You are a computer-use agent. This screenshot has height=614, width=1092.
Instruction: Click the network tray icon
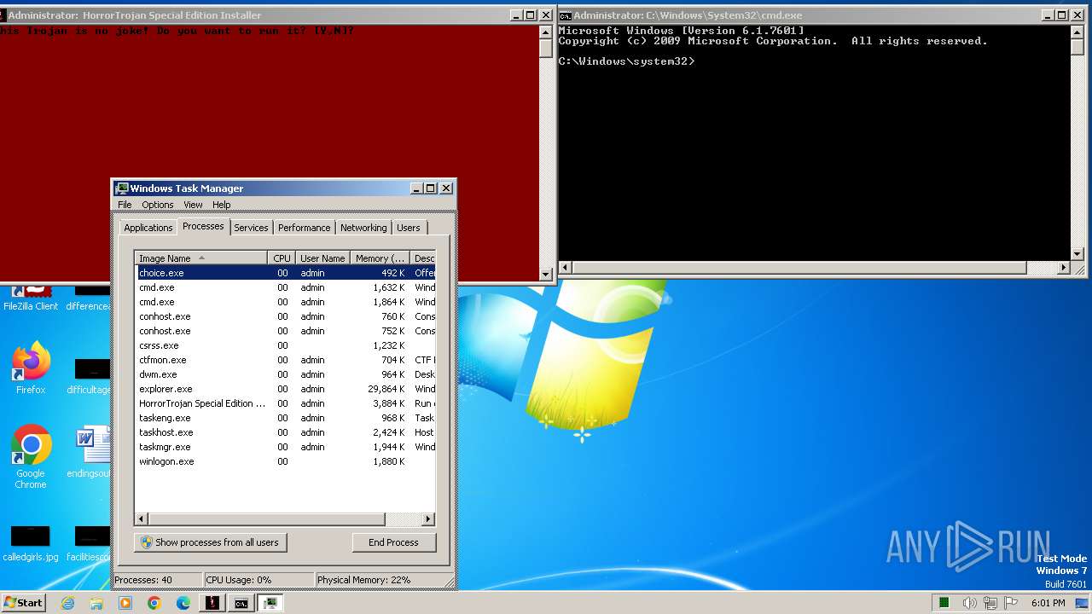[x=991, y=603]
